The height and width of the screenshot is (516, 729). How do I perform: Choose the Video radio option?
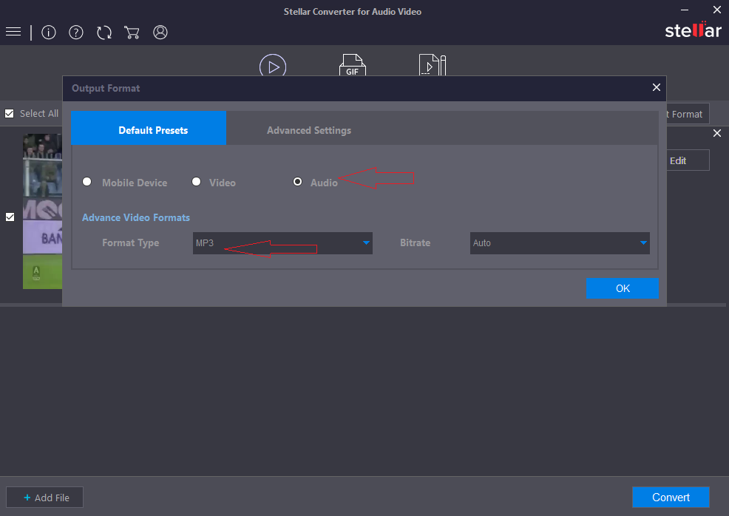(x=197, y=182)
